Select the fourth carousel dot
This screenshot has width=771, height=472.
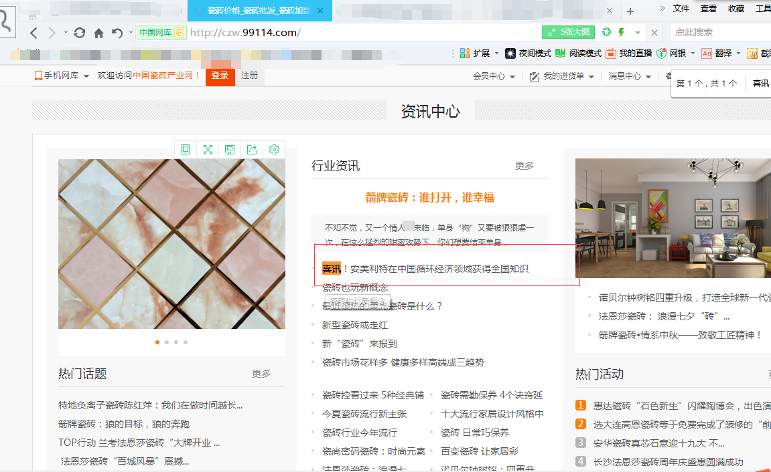(x=186, y=342)
